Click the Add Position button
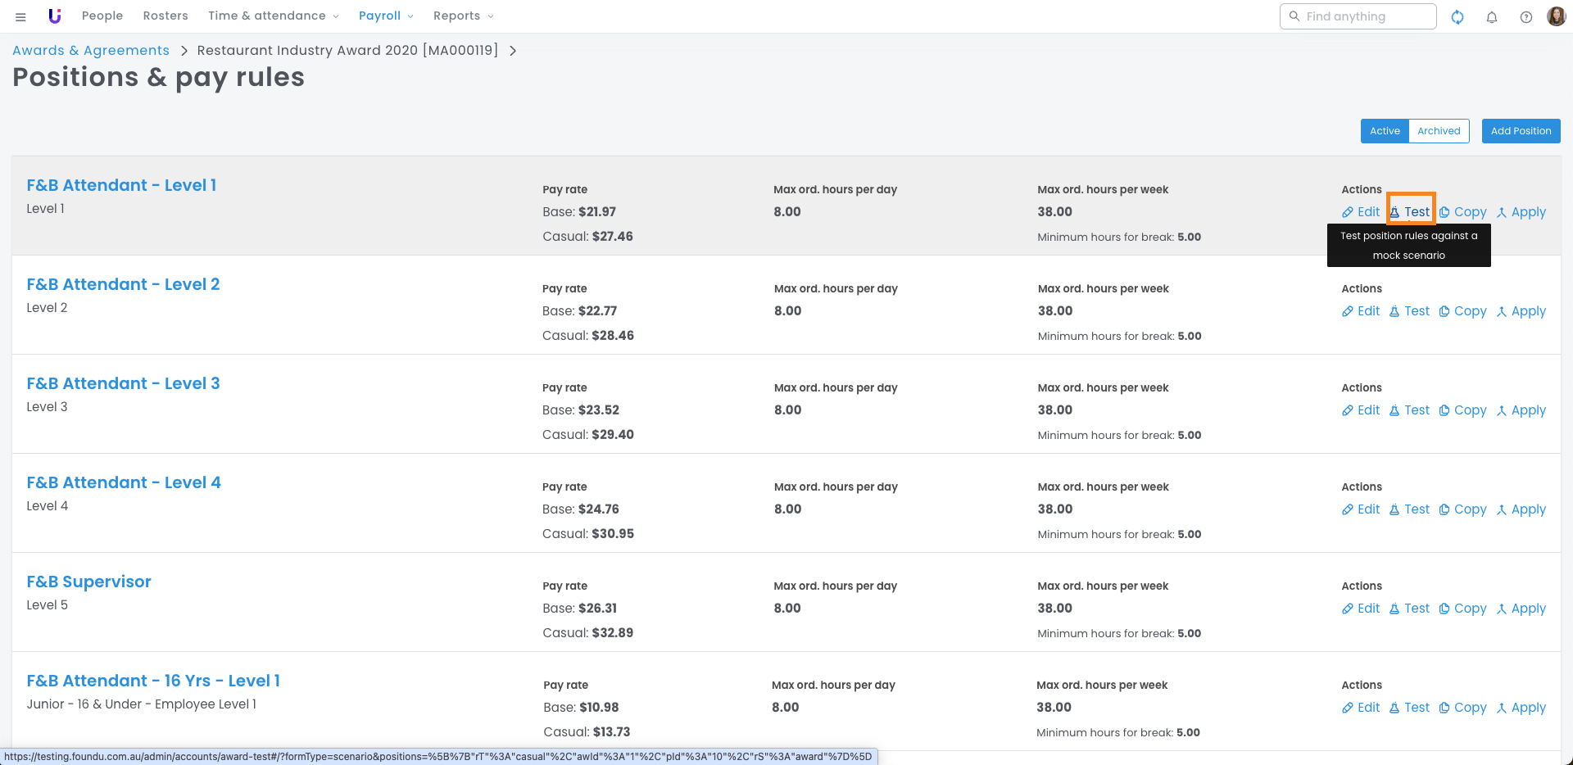The image size is (1573, 765). pyautogui.click(x=1521, y=131)
